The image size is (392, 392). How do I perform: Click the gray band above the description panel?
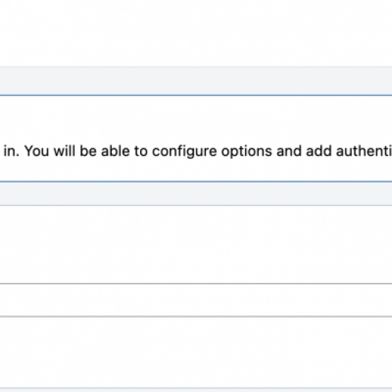tap(196, 80)
